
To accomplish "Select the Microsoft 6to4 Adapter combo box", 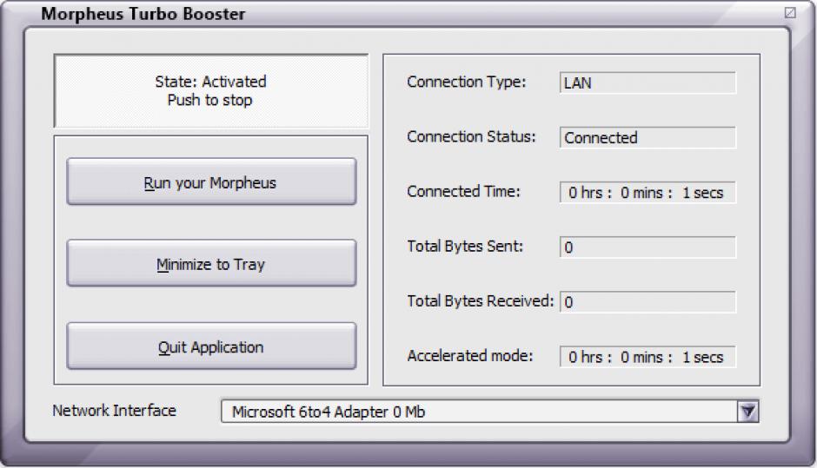I will tap(490, 412).
